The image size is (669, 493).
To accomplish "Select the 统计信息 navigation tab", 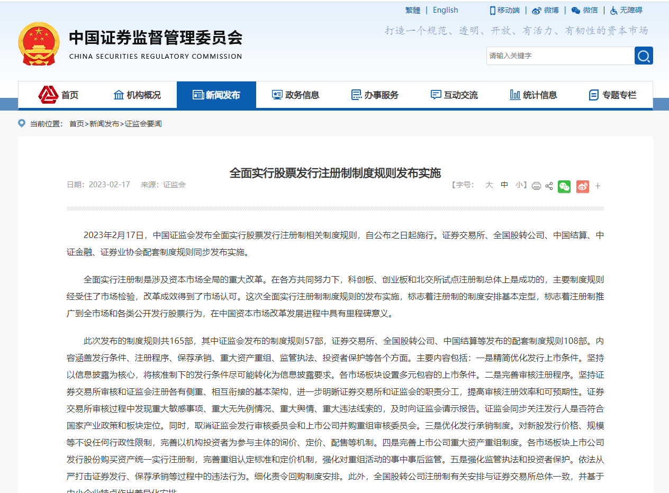I will click(533, 95).
